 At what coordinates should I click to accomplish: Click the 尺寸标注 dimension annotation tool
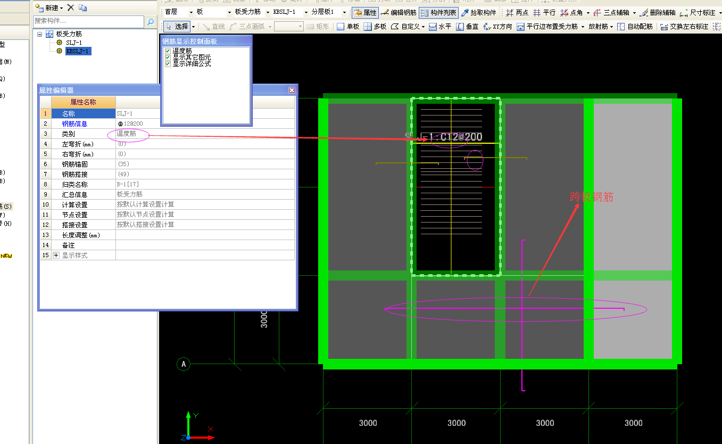click(x=698, y=12)
